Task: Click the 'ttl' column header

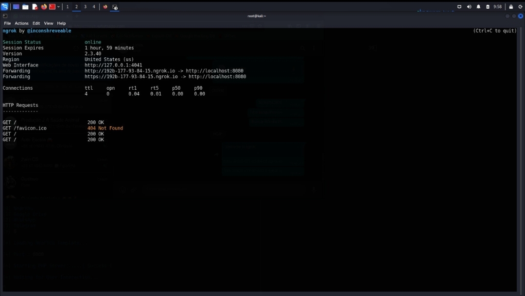Action: pos(89,88)
